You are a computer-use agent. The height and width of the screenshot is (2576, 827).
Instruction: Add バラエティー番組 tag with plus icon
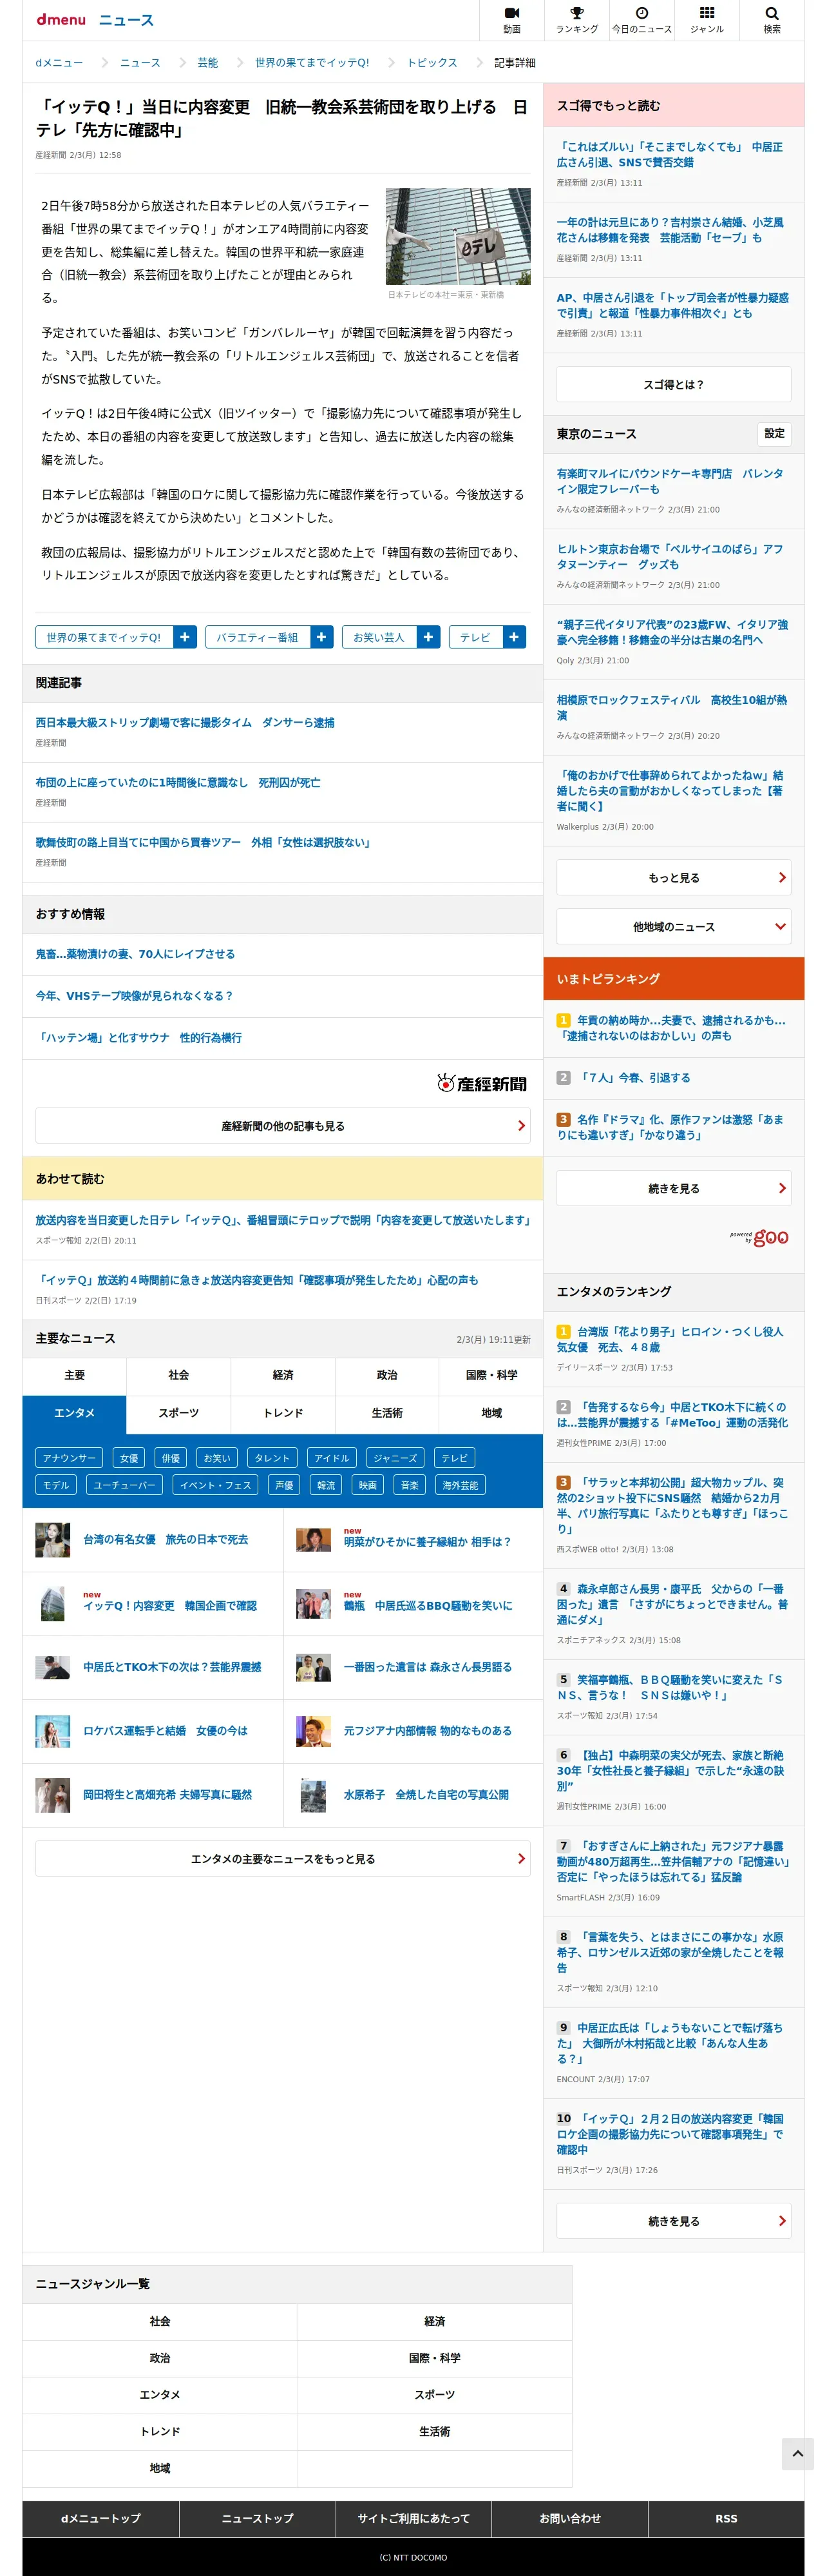(x=321, y=637)
